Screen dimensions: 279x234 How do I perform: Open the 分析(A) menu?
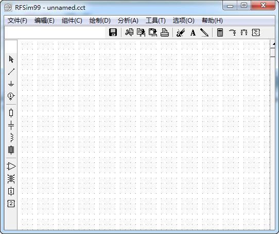pyautogui.click(x=128, y=21)
